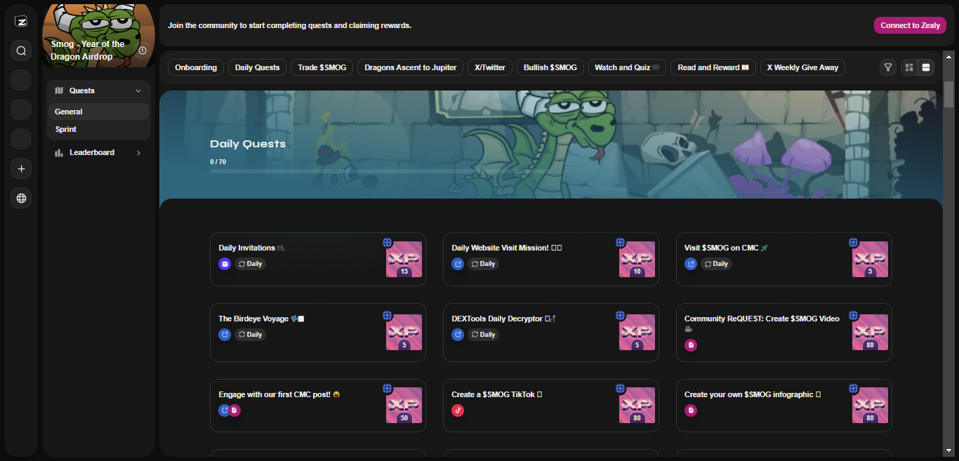Switch to grid view layout
The height and width of the screenshot is (461, 959).
click(x=909, y=67)
